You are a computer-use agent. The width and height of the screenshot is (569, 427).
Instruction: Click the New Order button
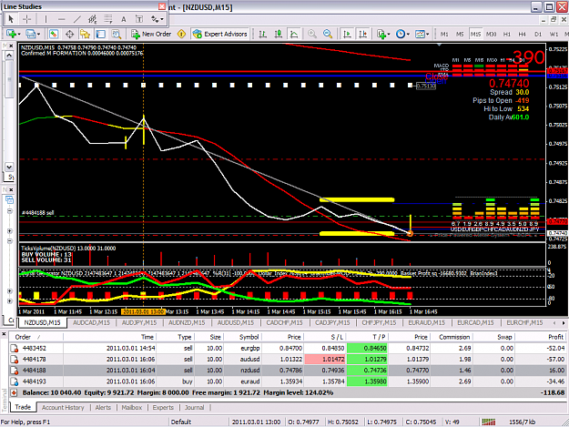(x=151, y=34)
